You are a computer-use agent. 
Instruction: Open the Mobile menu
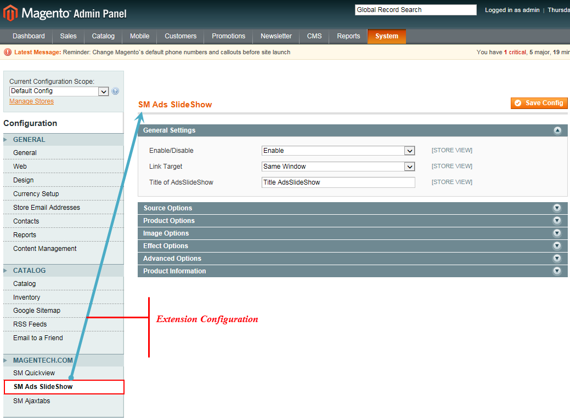139,36
